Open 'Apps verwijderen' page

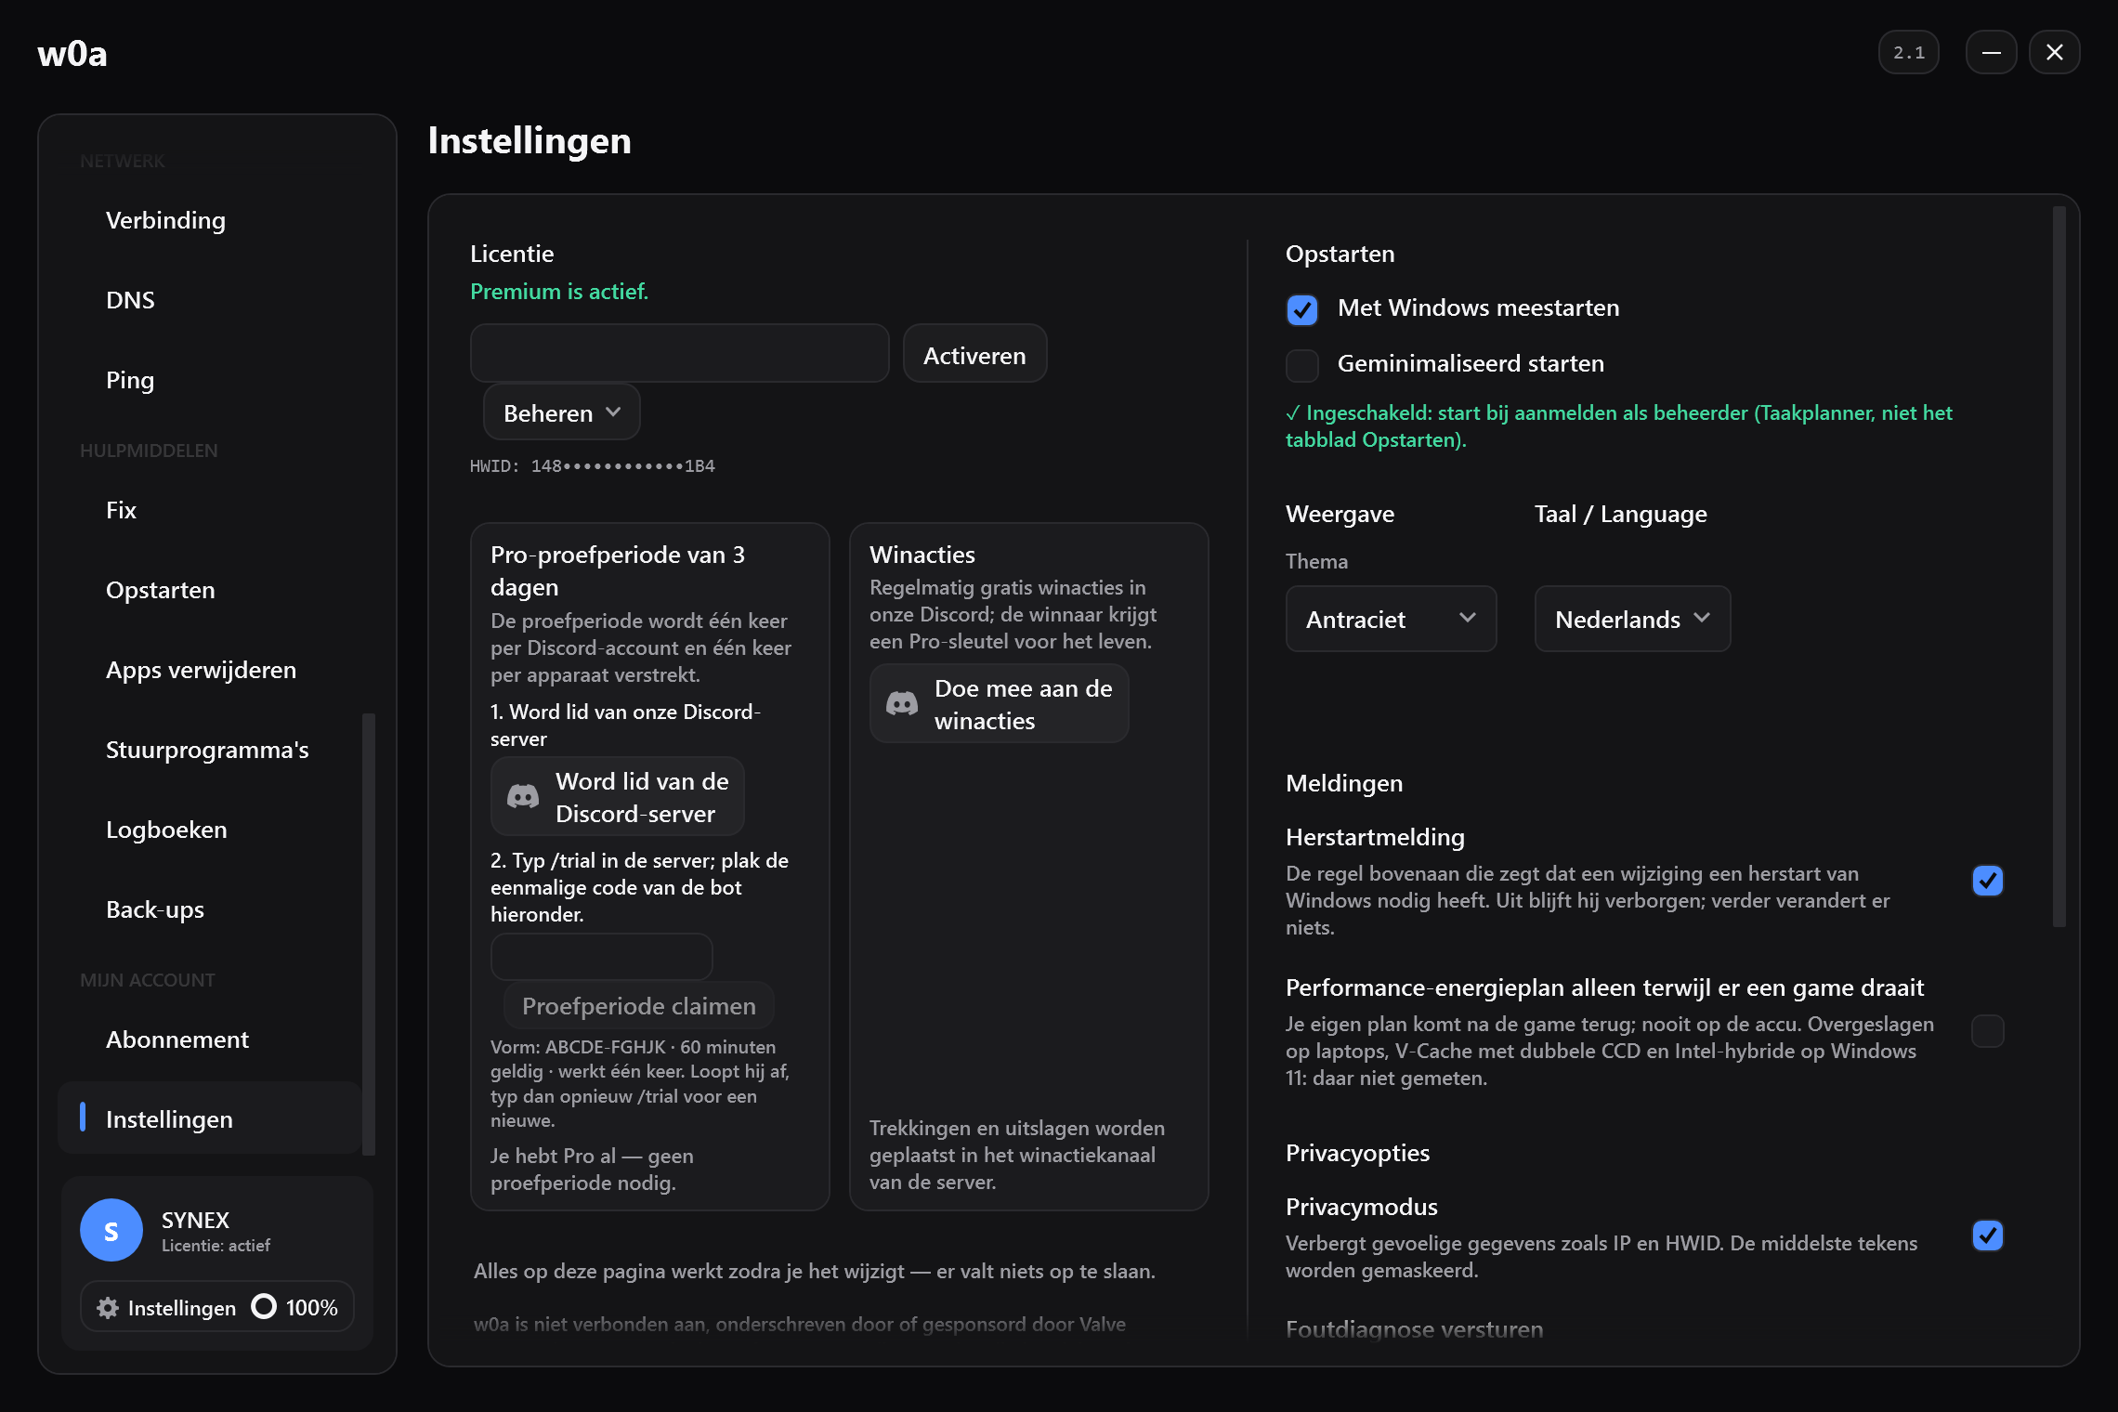(x=210, y=670)
